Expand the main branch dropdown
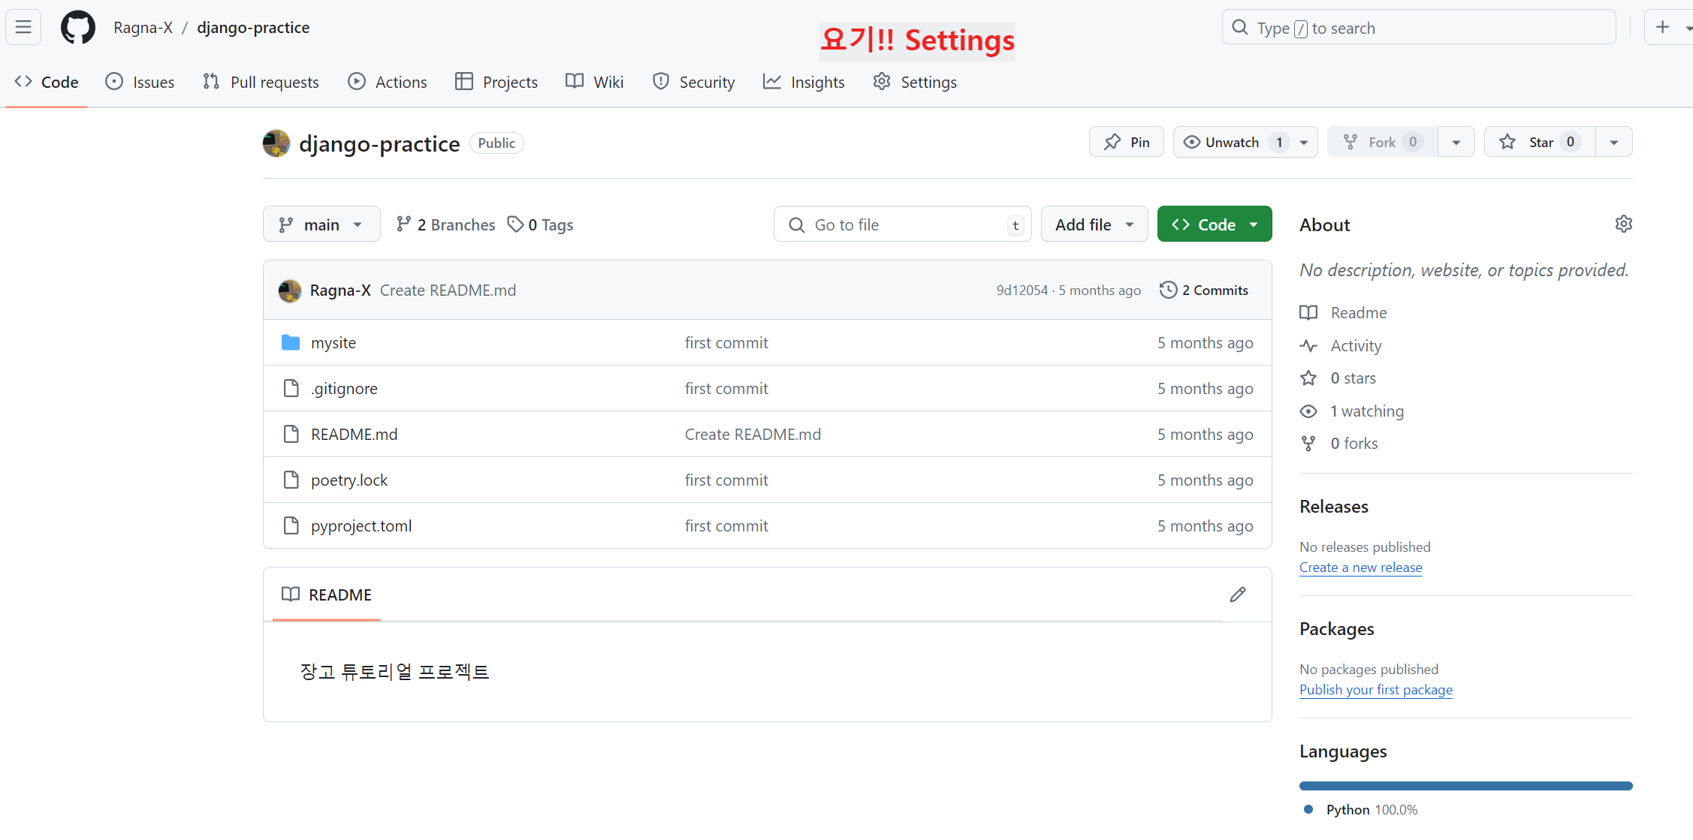 click(x=321, y=224)
